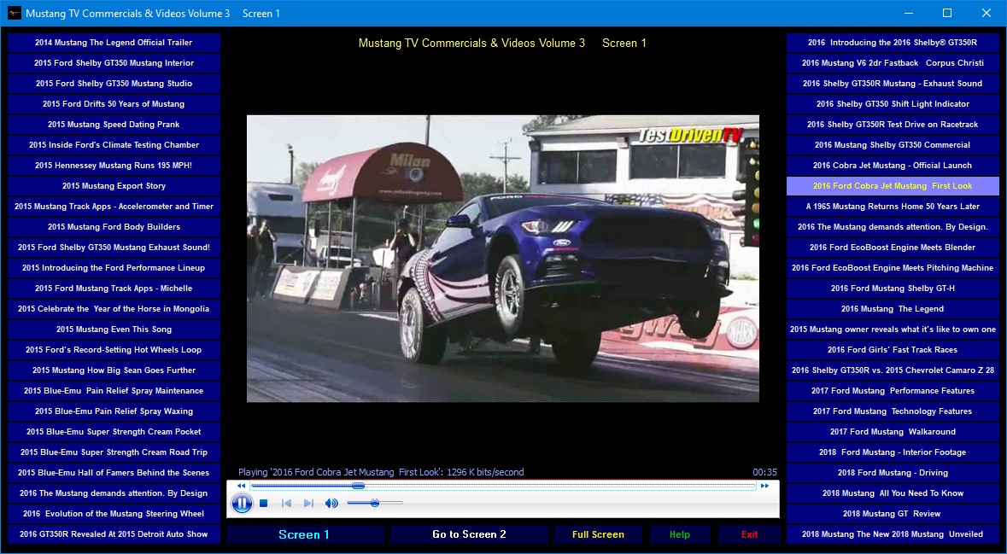Play A 1965 Mustang Returns Home 50 Years Later
Image resolution: width=1007 pixels, height=554 pixels.
pos(893,207)
